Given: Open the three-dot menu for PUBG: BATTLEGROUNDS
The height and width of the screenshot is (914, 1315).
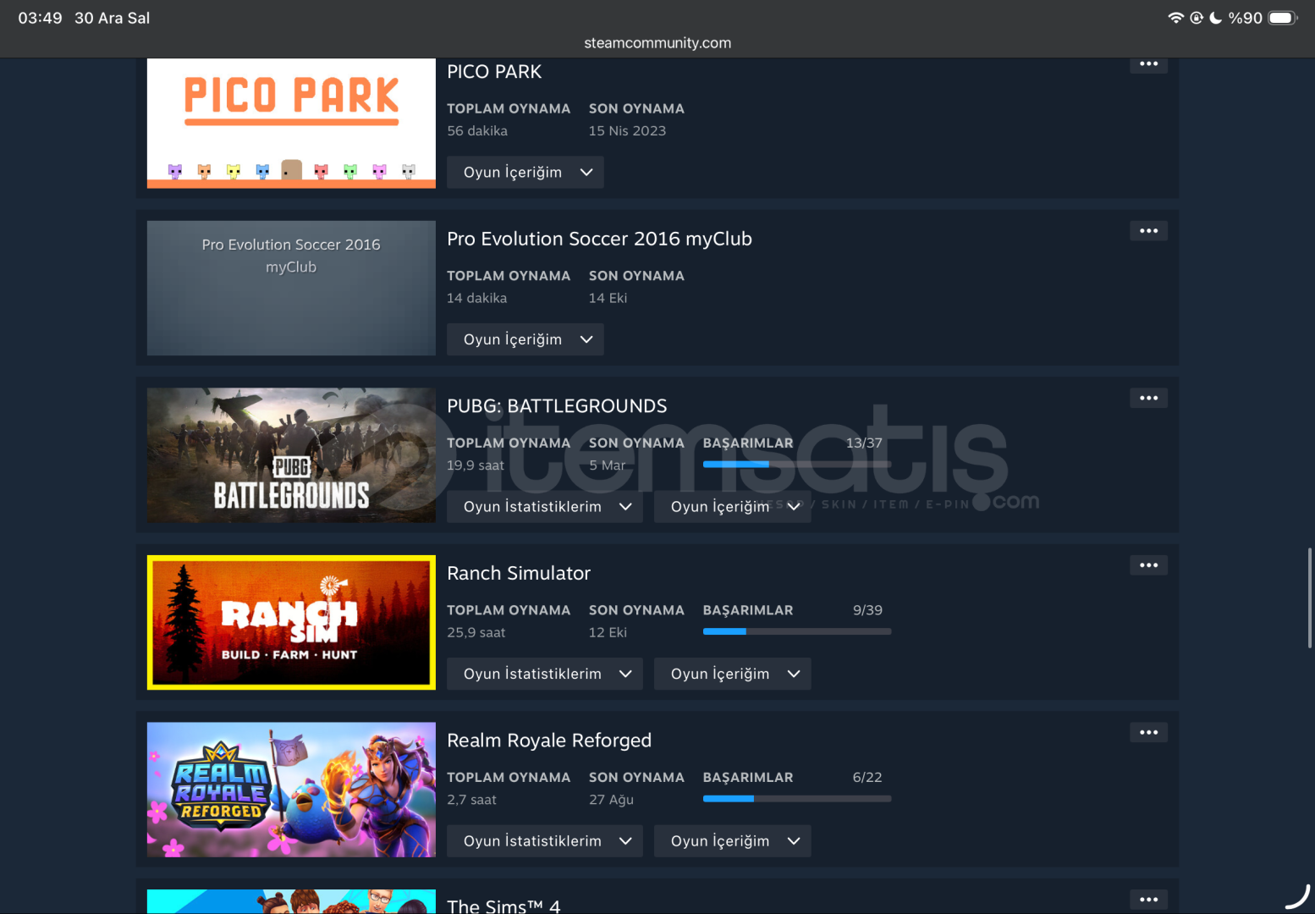Looking at the screenshot, I should (x=1148, y=398).
